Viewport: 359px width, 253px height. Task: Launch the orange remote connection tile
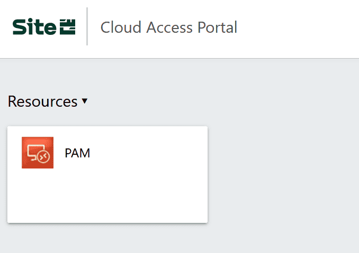coord(38,153)
